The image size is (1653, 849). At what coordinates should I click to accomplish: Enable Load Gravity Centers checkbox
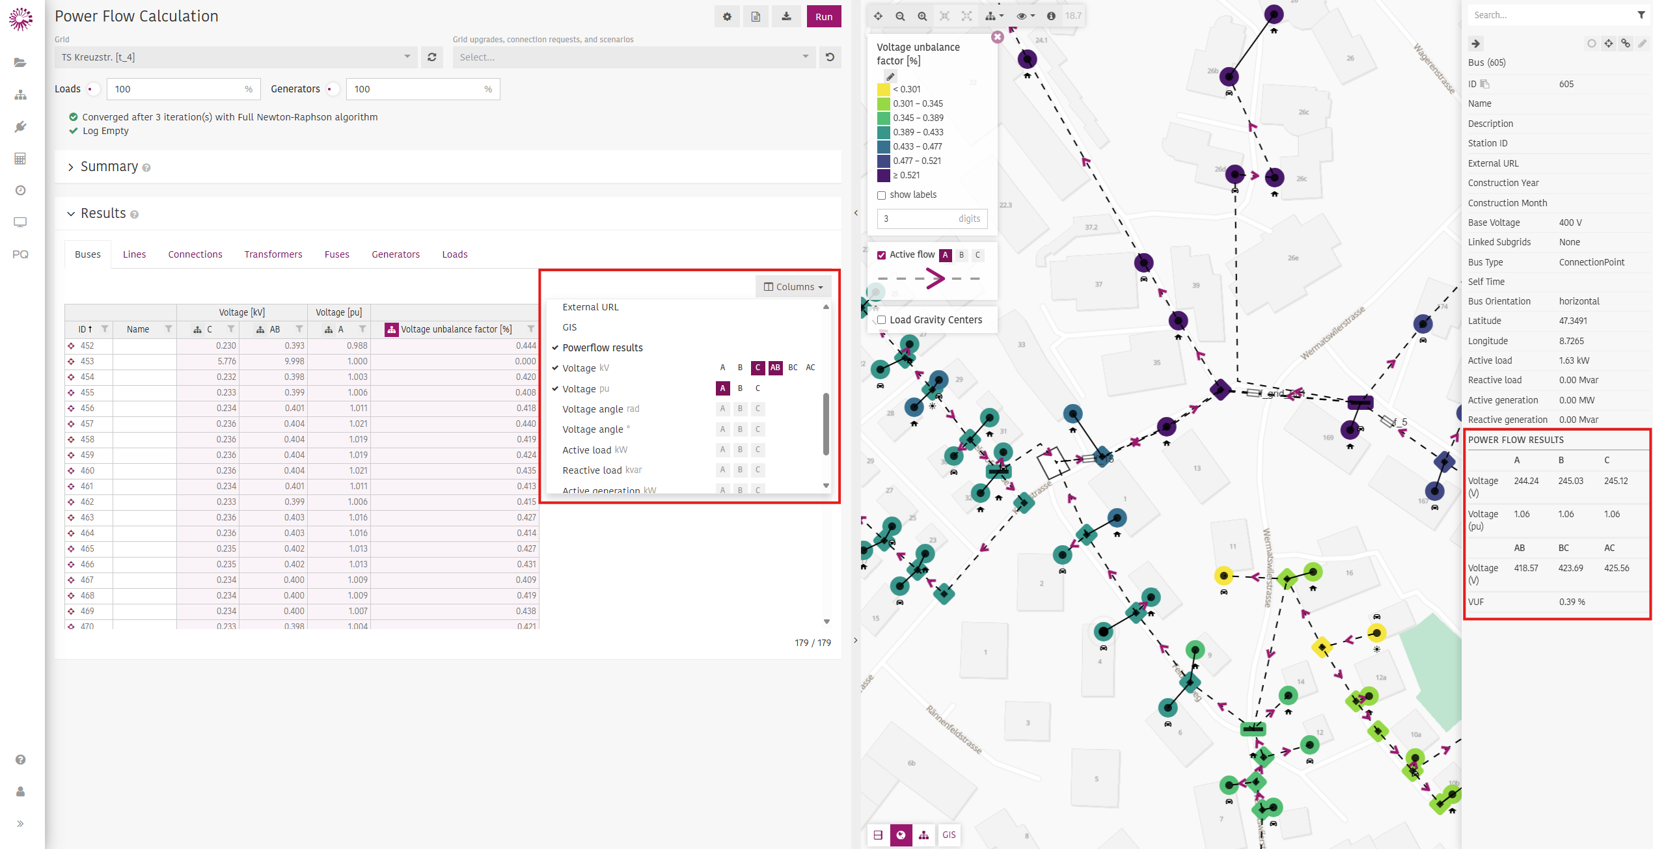pyautogui.click(x=881, y=320)
